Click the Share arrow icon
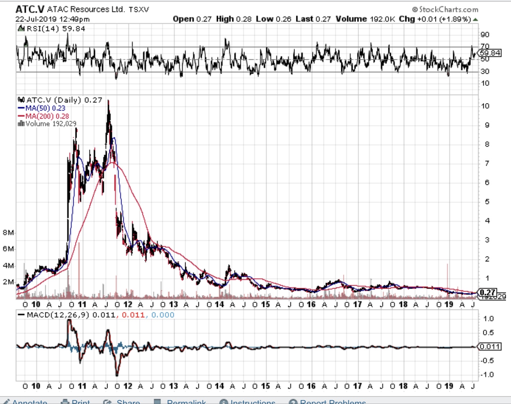Image resolution: width=511 pixels, height=404 pixels. [107, 401]
